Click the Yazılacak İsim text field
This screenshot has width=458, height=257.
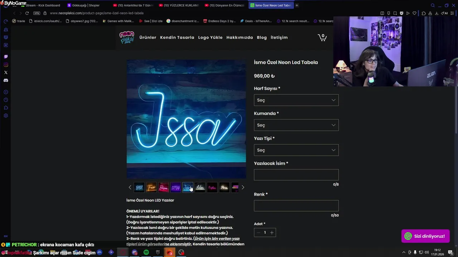pos(296,175)
